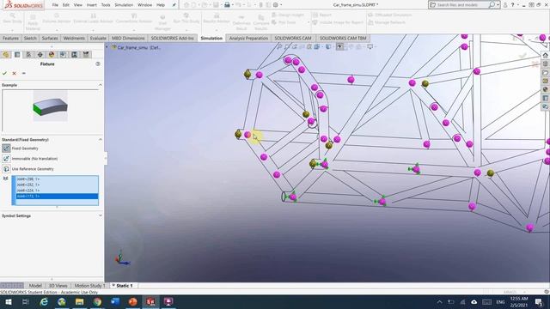Open the Windows Start menu
Screen dimensions: 550x309
(8, 301)
